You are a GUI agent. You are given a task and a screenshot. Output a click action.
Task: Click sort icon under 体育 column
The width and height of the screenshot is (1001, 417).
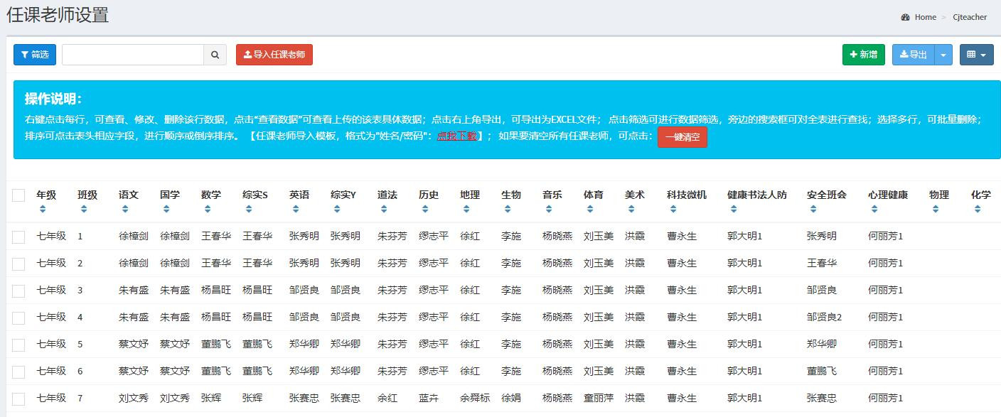[590, 209]
